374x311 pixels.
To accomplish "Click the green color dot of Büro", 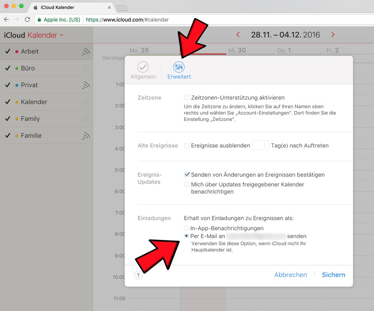I will pyautogui.click(x=17, y=69).
